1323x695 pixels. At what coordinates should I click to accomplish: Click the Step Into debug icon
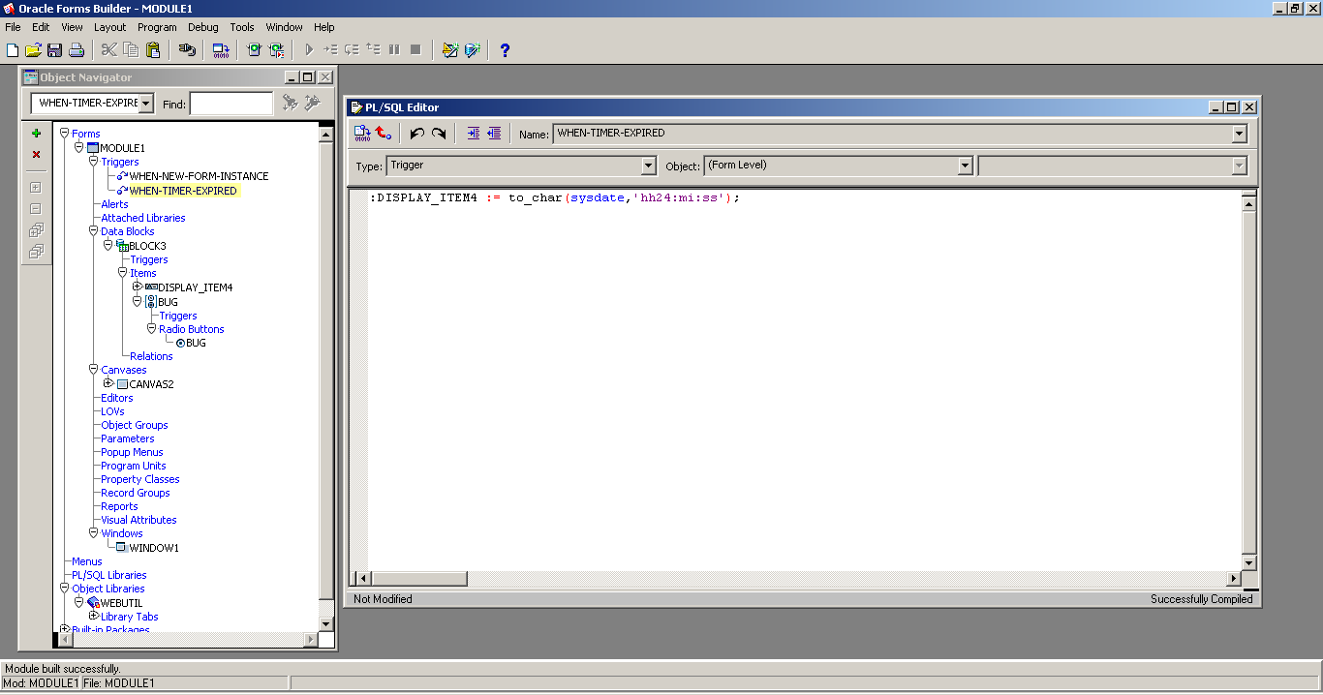coord(330,50)
